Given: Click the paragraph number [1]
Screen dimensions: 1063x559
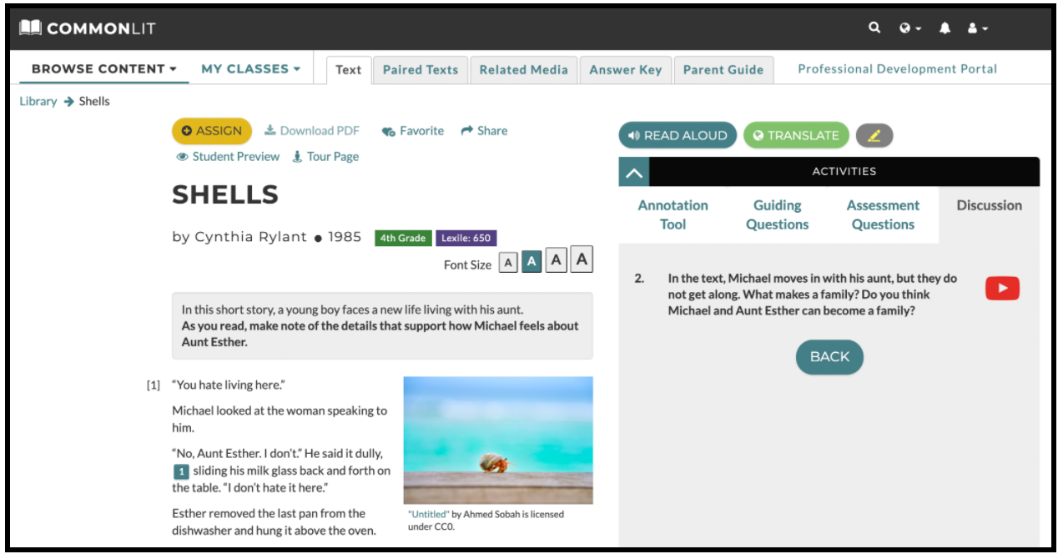Looking at the screenshot, I should (154, 385).
